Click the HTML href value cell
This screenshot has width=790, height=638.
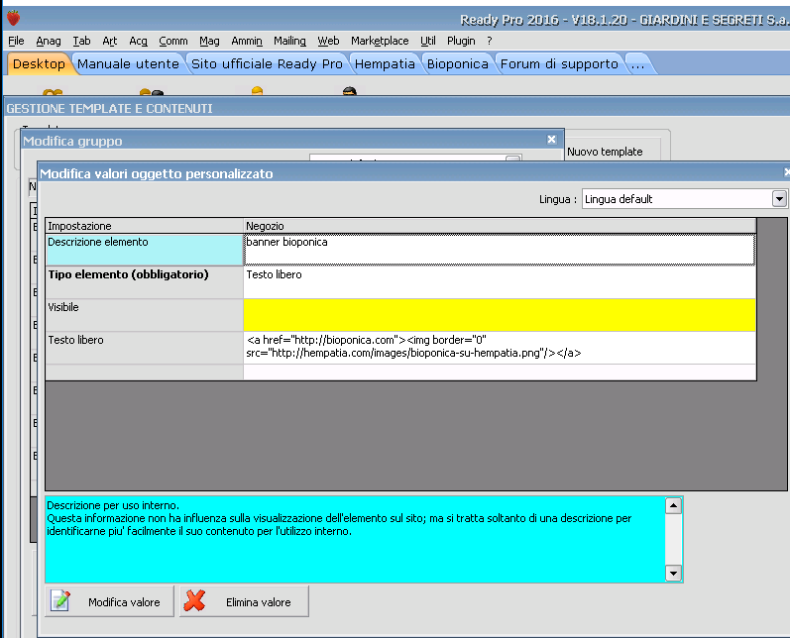500,348
